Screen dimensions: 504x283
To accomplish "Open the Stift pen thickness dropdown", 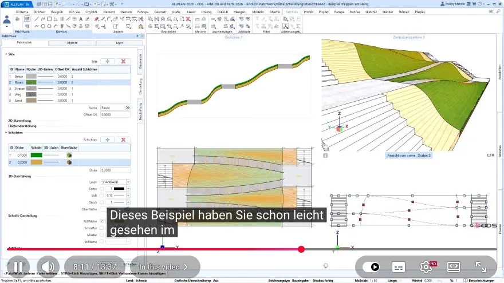I will pyautogui.click(x=128, y=196).
